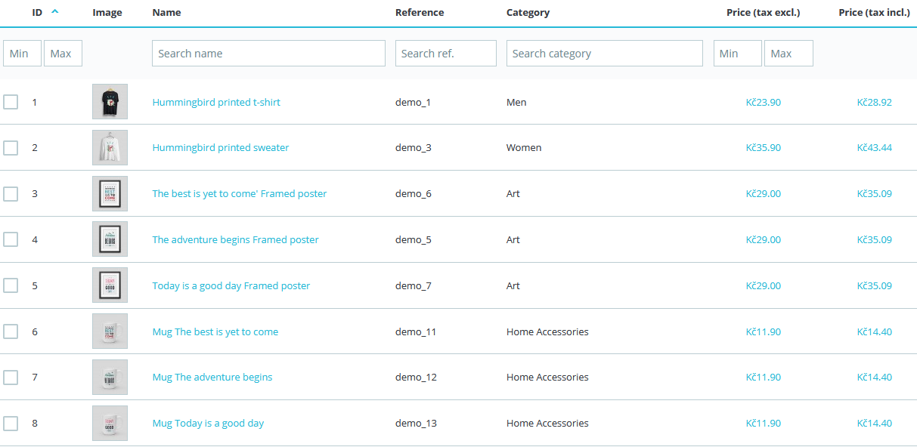Click Kč29.00 in demo_6 row
This screenshot has width=917, height=447.
pyautogui.click(x=764, y=194)
